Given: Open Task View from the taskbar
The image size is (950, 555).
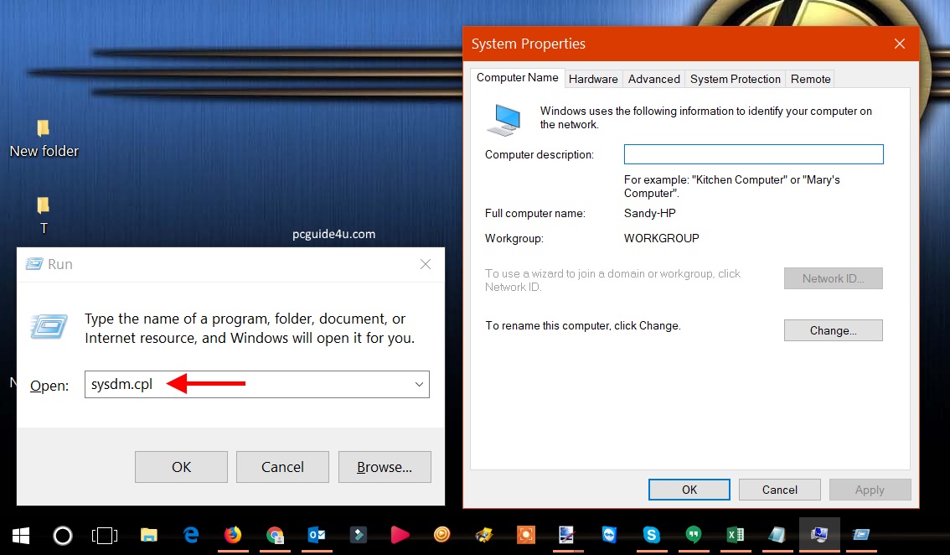Looking at the screenshot, I should (x=105, y=535).
